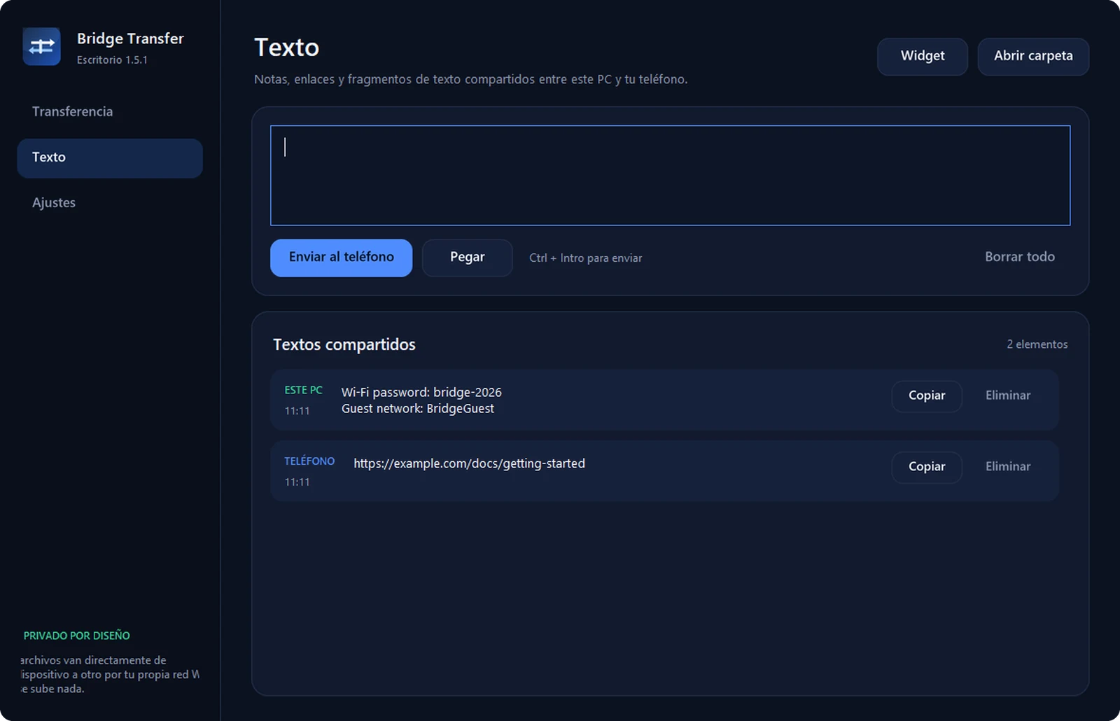
Task: Click the ESTE PC source label
Action: (303, 390)
